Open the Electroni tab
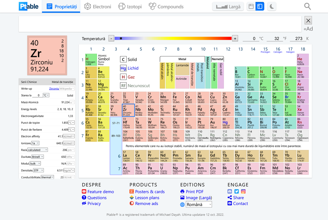Screen dimensions: 328x220 [x=98, y=6]
